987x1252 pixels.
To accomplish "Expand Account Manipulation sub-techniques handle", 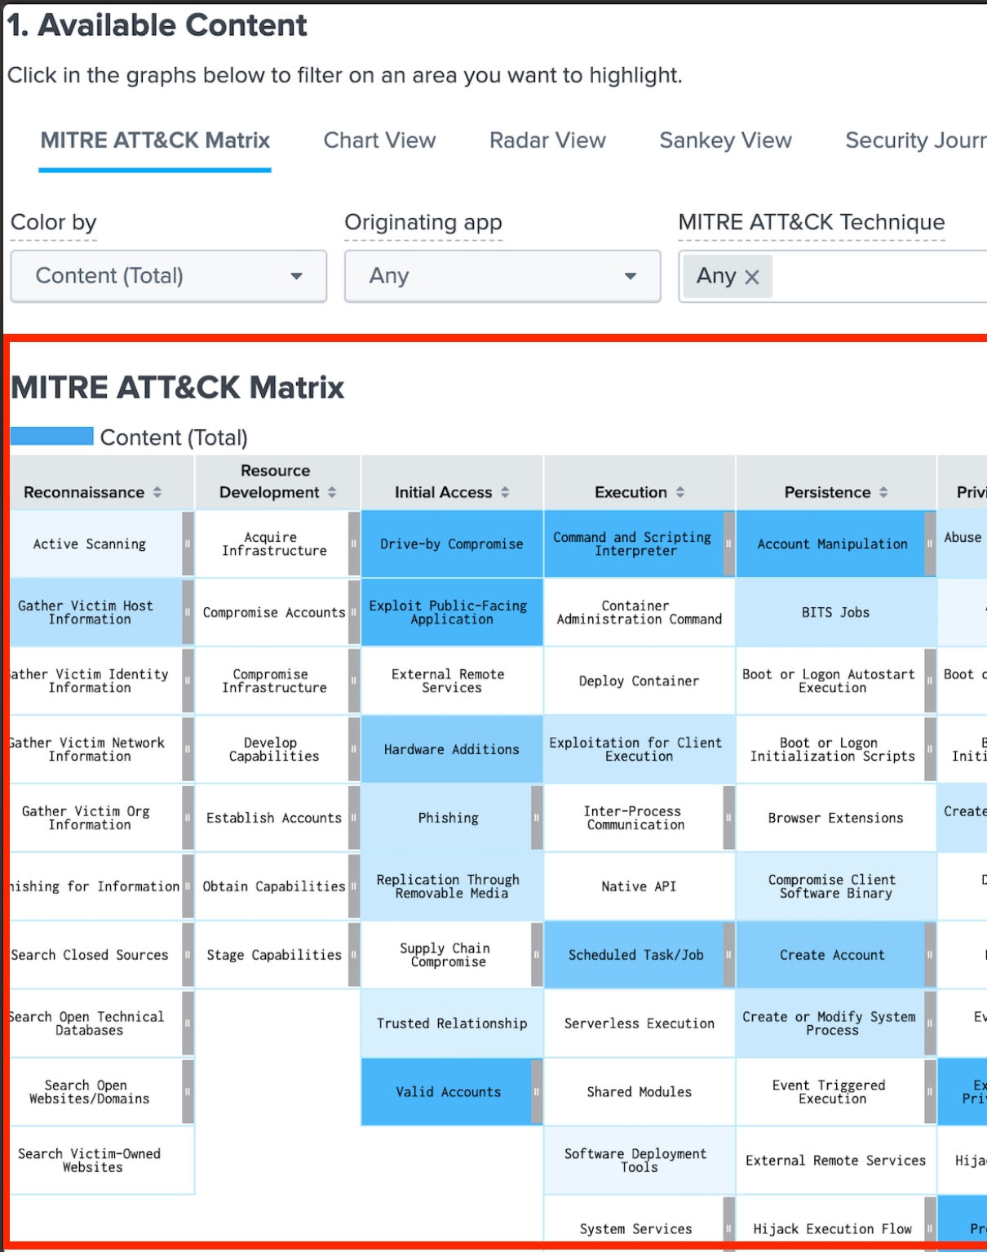I will click(930, 544).
